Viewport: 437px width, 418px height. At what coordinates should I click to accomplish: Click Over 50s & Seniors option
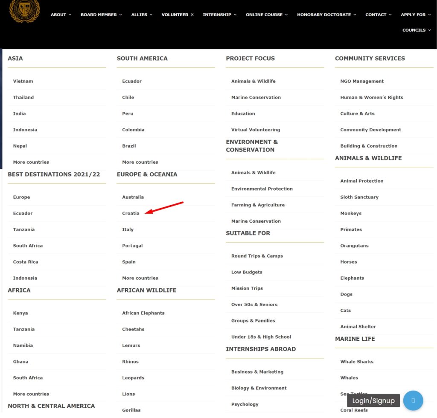tap(254, 305)
